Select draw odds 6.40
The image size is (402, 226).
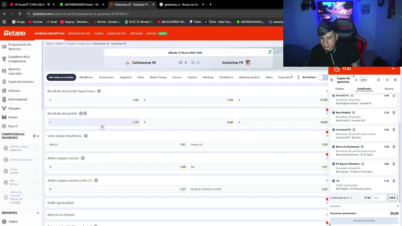point(188,122)
